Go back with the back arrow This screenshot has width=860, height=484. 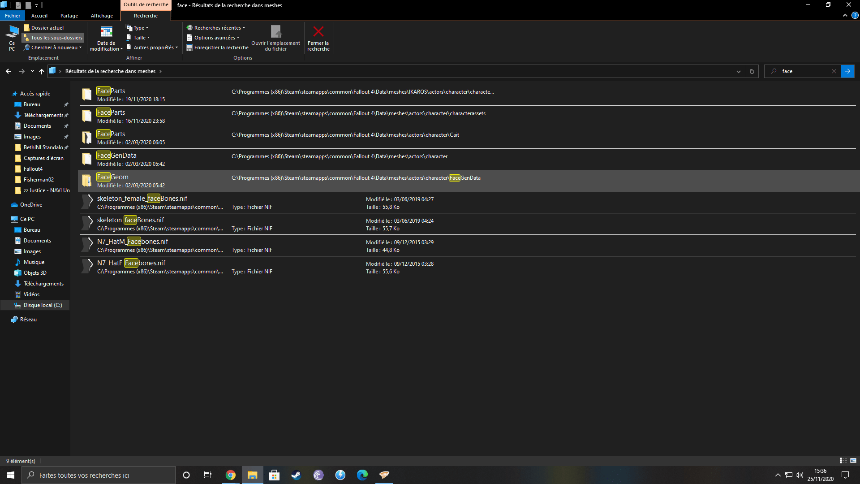coord(9,71)
